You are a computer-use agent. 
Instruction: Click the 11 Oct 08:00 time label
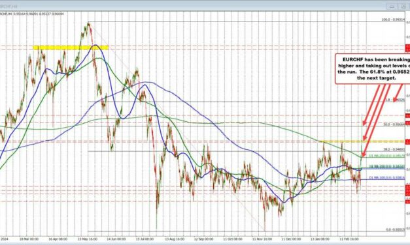[233, 238]
